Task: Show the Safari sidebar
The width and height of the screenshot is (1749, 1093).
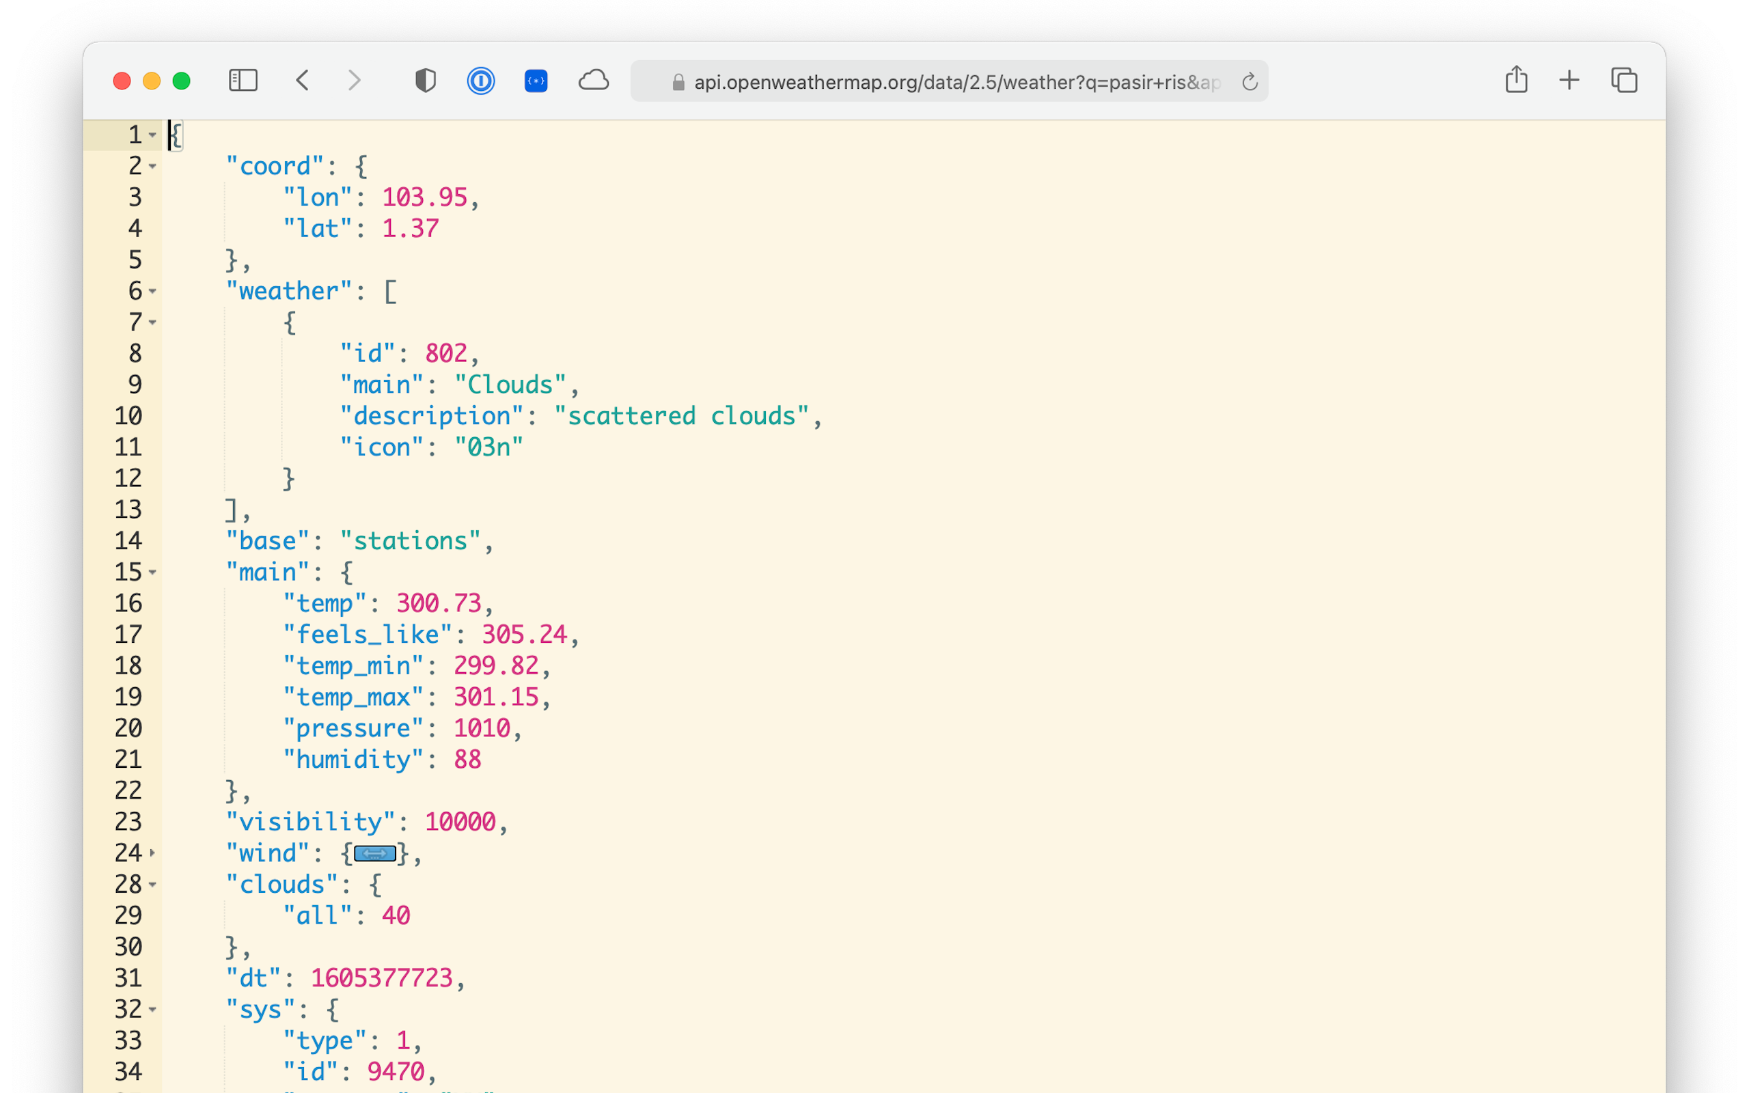Action: click(x=243, y=80)
